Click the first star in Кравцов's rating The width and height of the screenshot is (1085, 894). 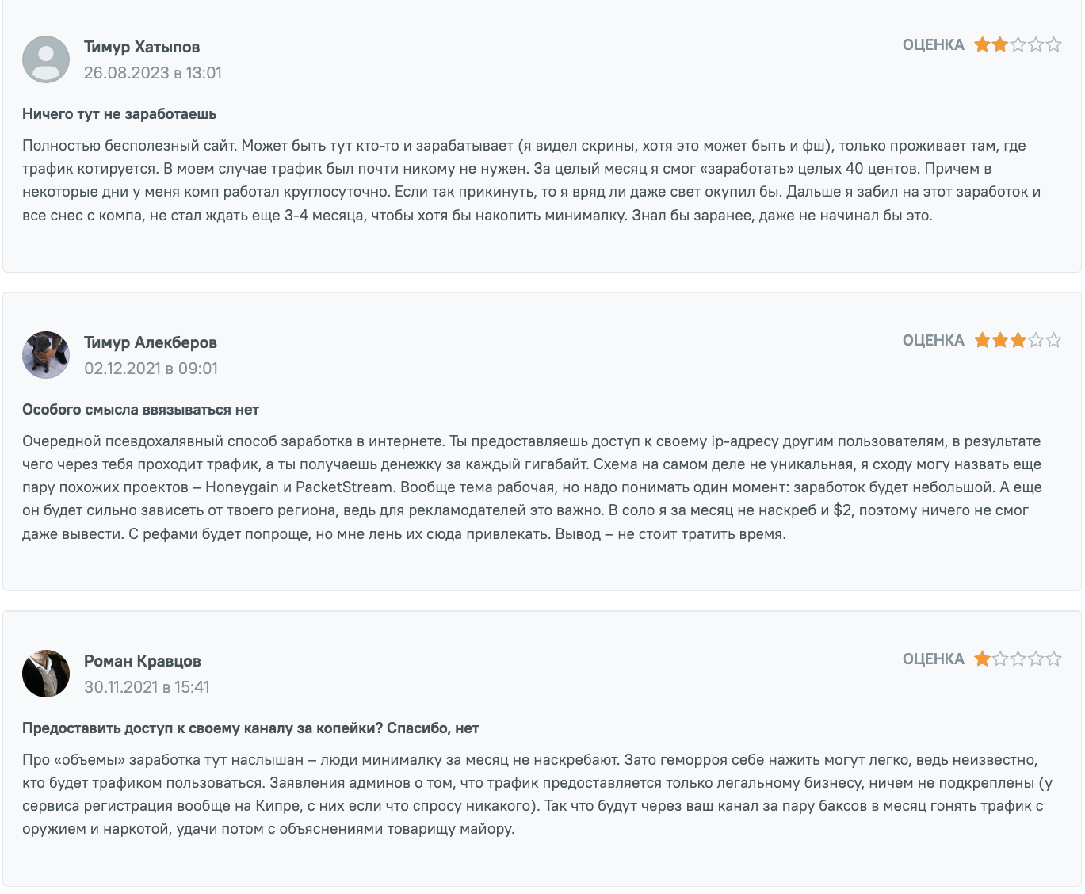[x=983, y=659]
